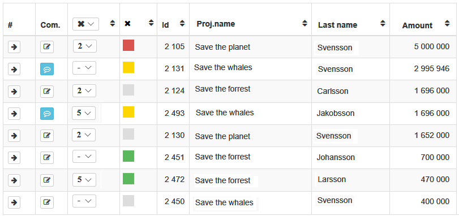
Task: Sort by the Id column
Action: (x=182, y=23)
